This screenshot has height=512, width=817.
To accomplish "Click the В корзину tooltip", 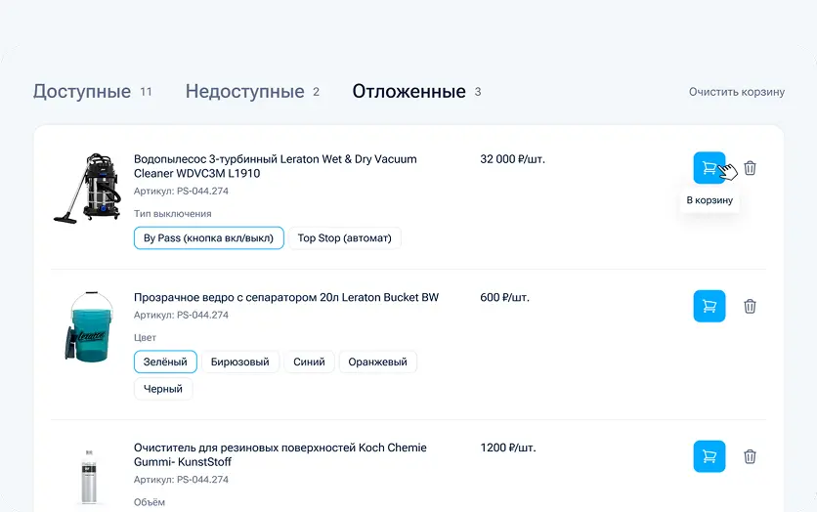I will (709, 200).
